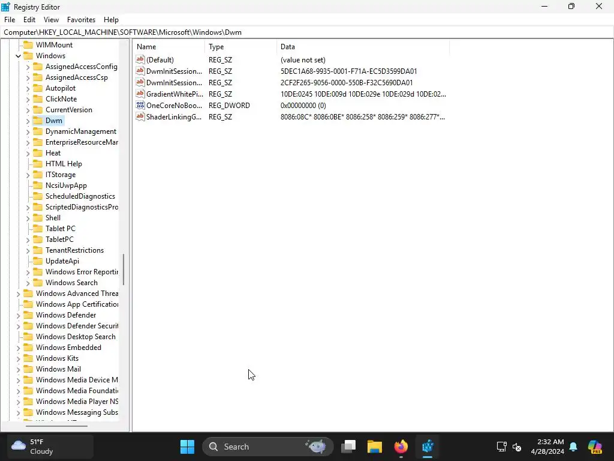
Task: Click the ShaderLinkingG string value icon
Action: [140, 116]
